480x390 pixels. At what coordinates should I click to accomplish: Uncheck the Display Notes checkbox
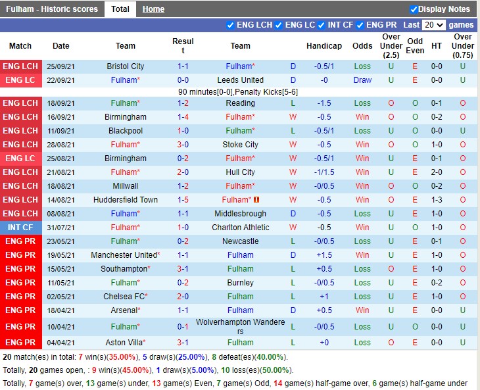tap(414, 9)
